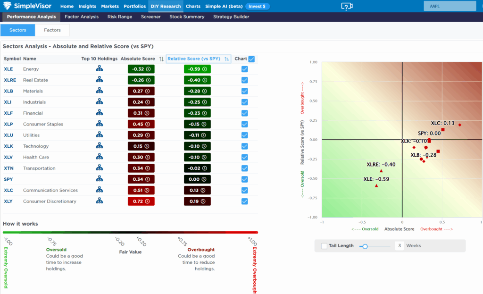Open Financial XLF holdings icon

coord(99,113)
